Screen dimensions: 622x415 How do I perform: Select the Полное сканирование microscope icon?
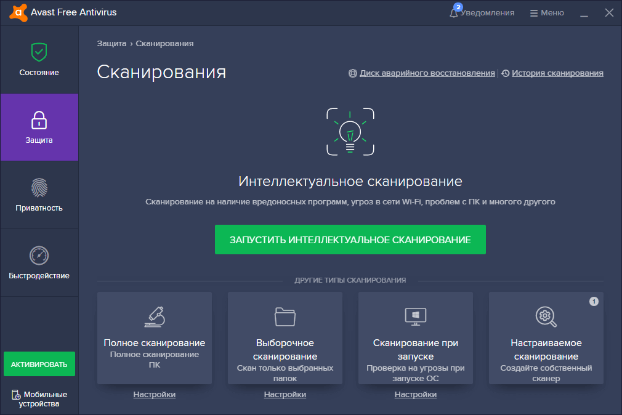coord(154,316)
